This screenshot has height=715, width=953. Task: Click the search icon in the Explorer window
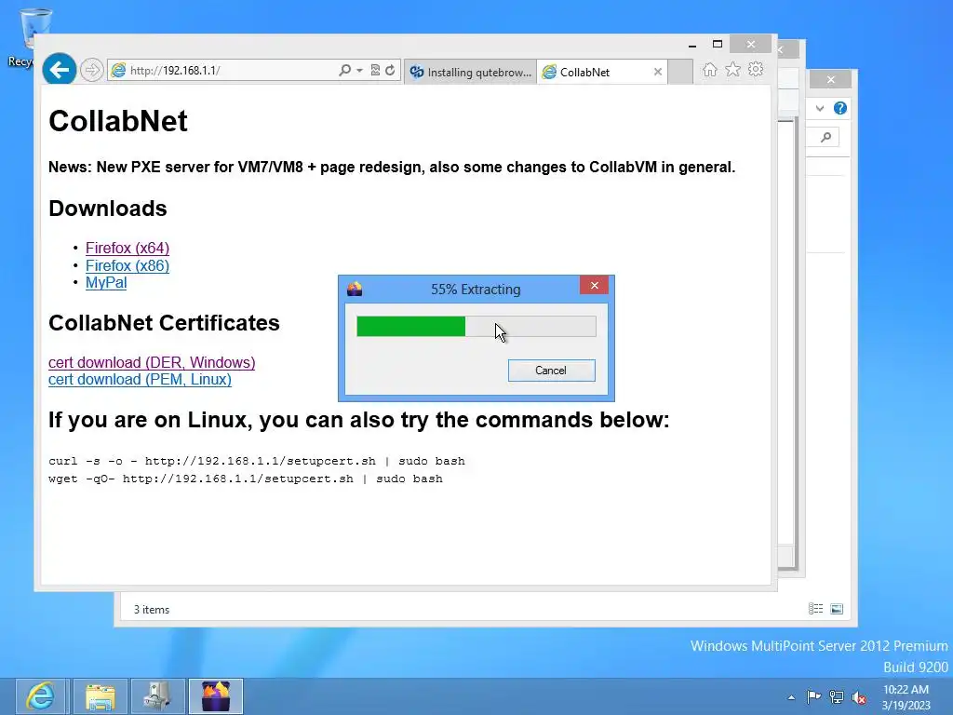(x=825, y=138)
